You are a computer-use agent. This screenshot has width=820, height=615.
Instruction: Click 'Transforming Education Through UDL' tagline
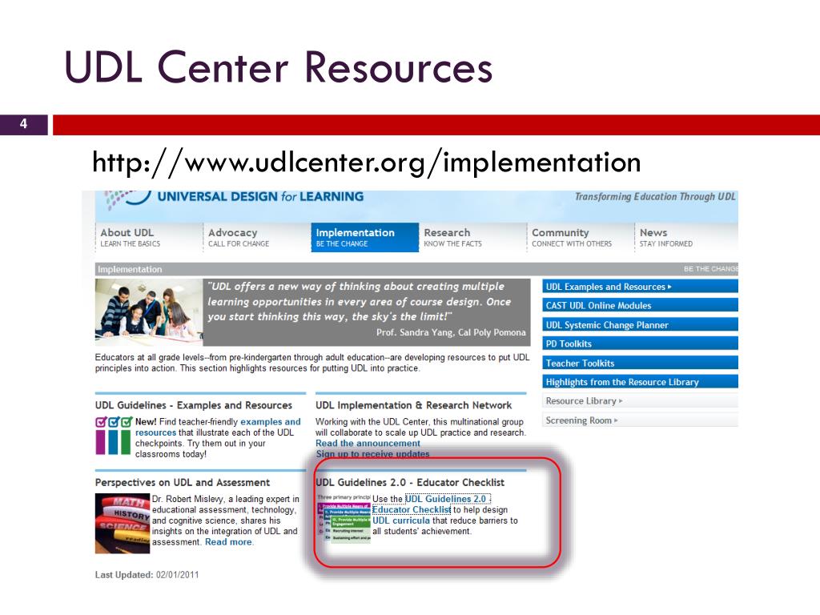pyautogui.click(x=655, y=197)
